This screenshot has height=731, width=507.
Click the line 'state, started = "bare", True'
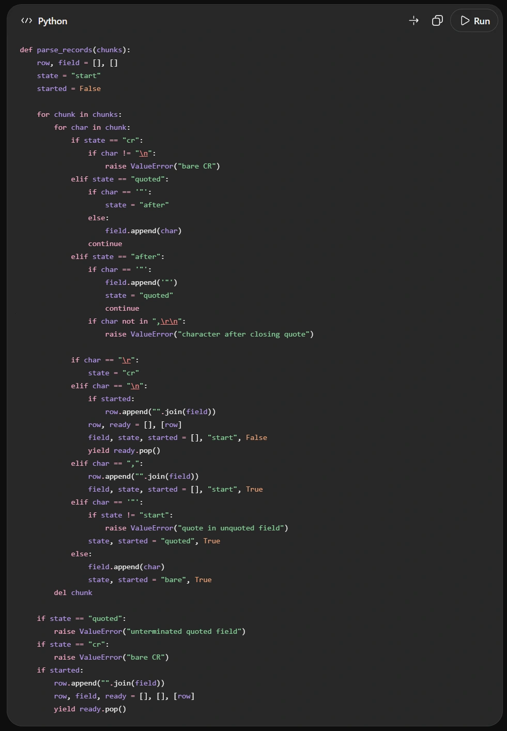[x=150, y=580]
